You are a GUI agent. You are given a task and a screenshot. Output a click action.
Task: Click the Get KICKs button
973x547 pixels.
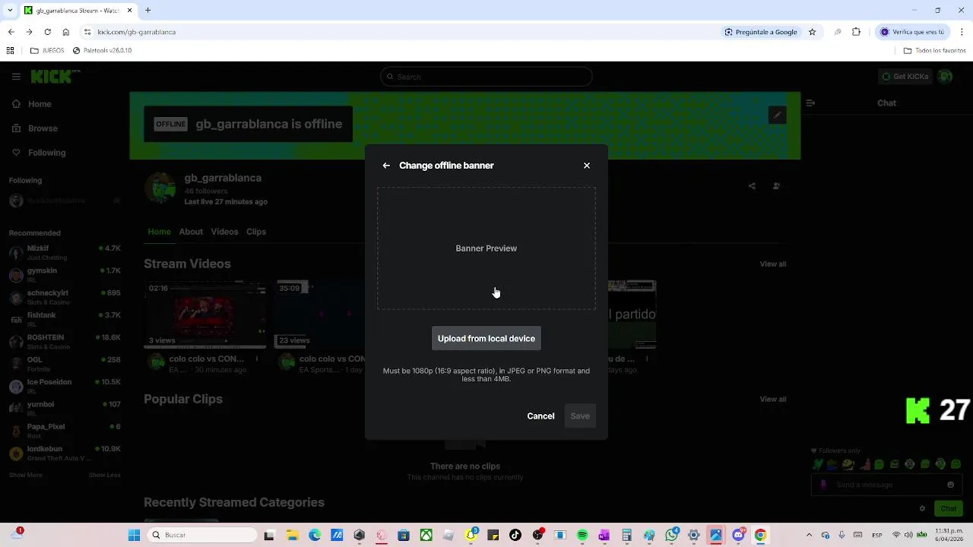pos(905,77)
